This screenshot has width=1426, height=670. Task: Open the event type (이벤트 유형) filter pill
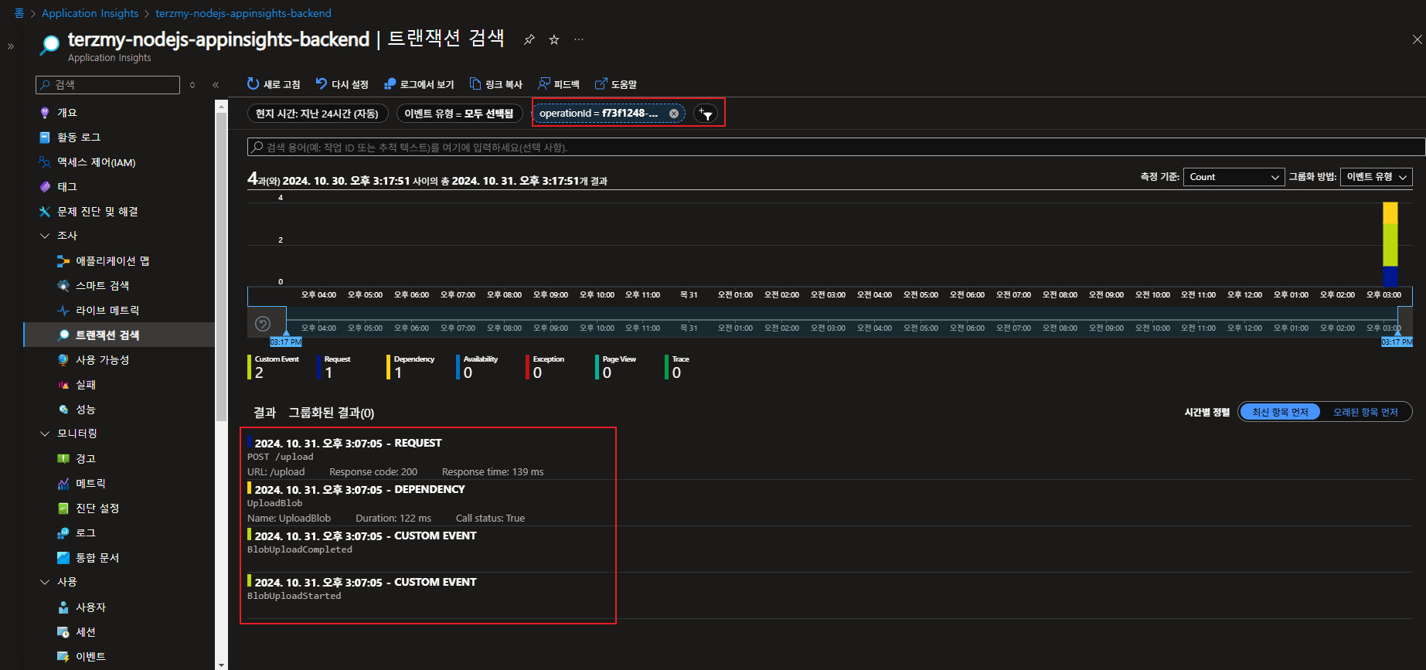tap(459, 114)
